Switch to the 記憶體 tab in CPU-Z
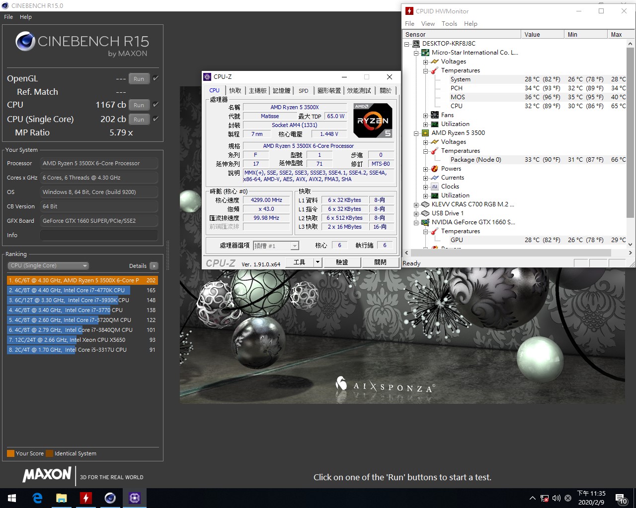636x508 pixels. click(282, 91)
